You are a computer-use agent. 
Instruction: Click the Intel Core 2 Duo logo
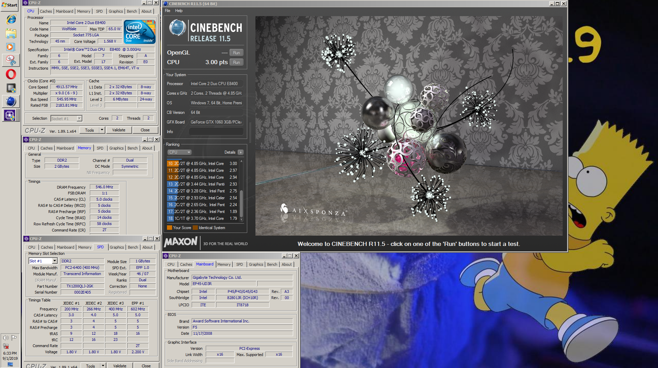point(140,32)
